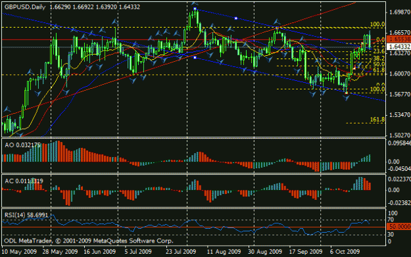Click the 0.095846 value on AO scale
This screenshot has height=257, width=411.
pyautogui.click(x=399, y=143)
